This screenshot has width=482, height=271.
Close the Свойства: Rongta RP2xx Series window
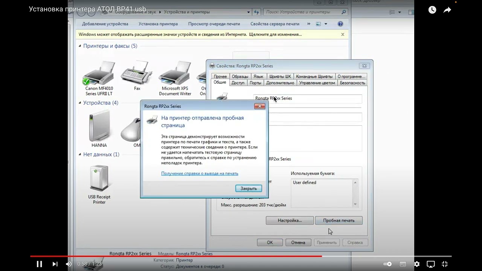point(364,65)
